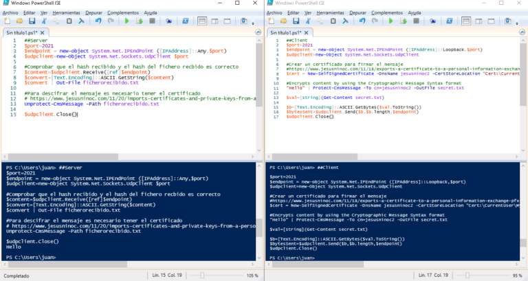The width and height of the screenshot is (528, 281).
Task: Open the folder icon in the Client window toolbar
Action: click(x=283, y=21)
